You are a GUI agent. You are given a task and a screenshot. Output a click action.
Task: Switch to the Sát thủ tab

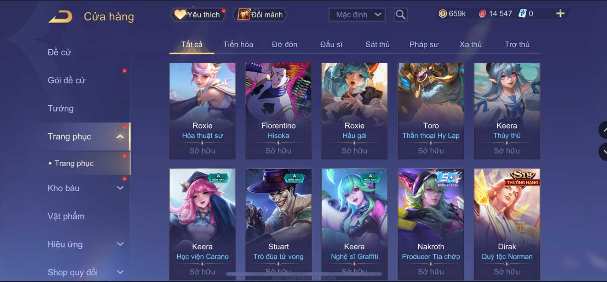(377, 44)
